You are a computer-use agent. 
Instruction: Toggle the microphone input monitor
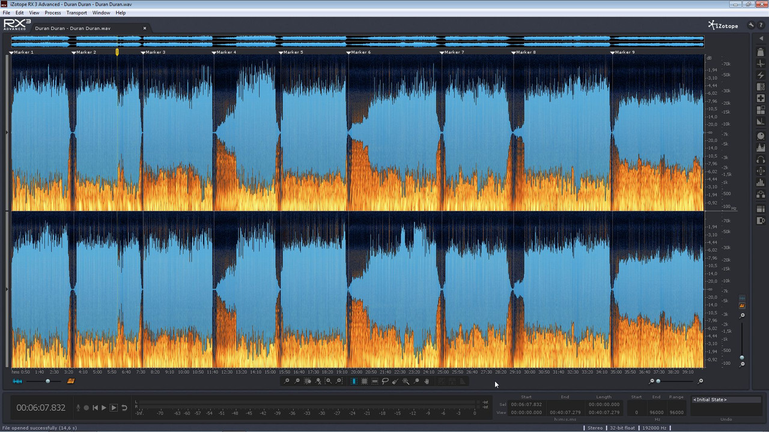pyautogui.click(x=78, y=408)
